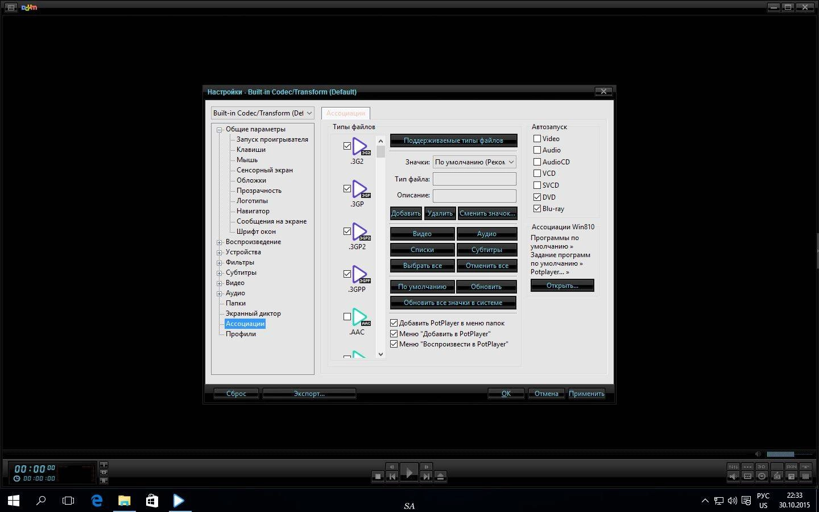Expand the Фильтры tree node

tap(219, 263)
